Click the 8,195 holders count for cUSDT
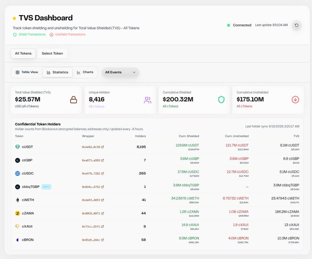Viewport: 312px width, 259px height. coord(141,147)
